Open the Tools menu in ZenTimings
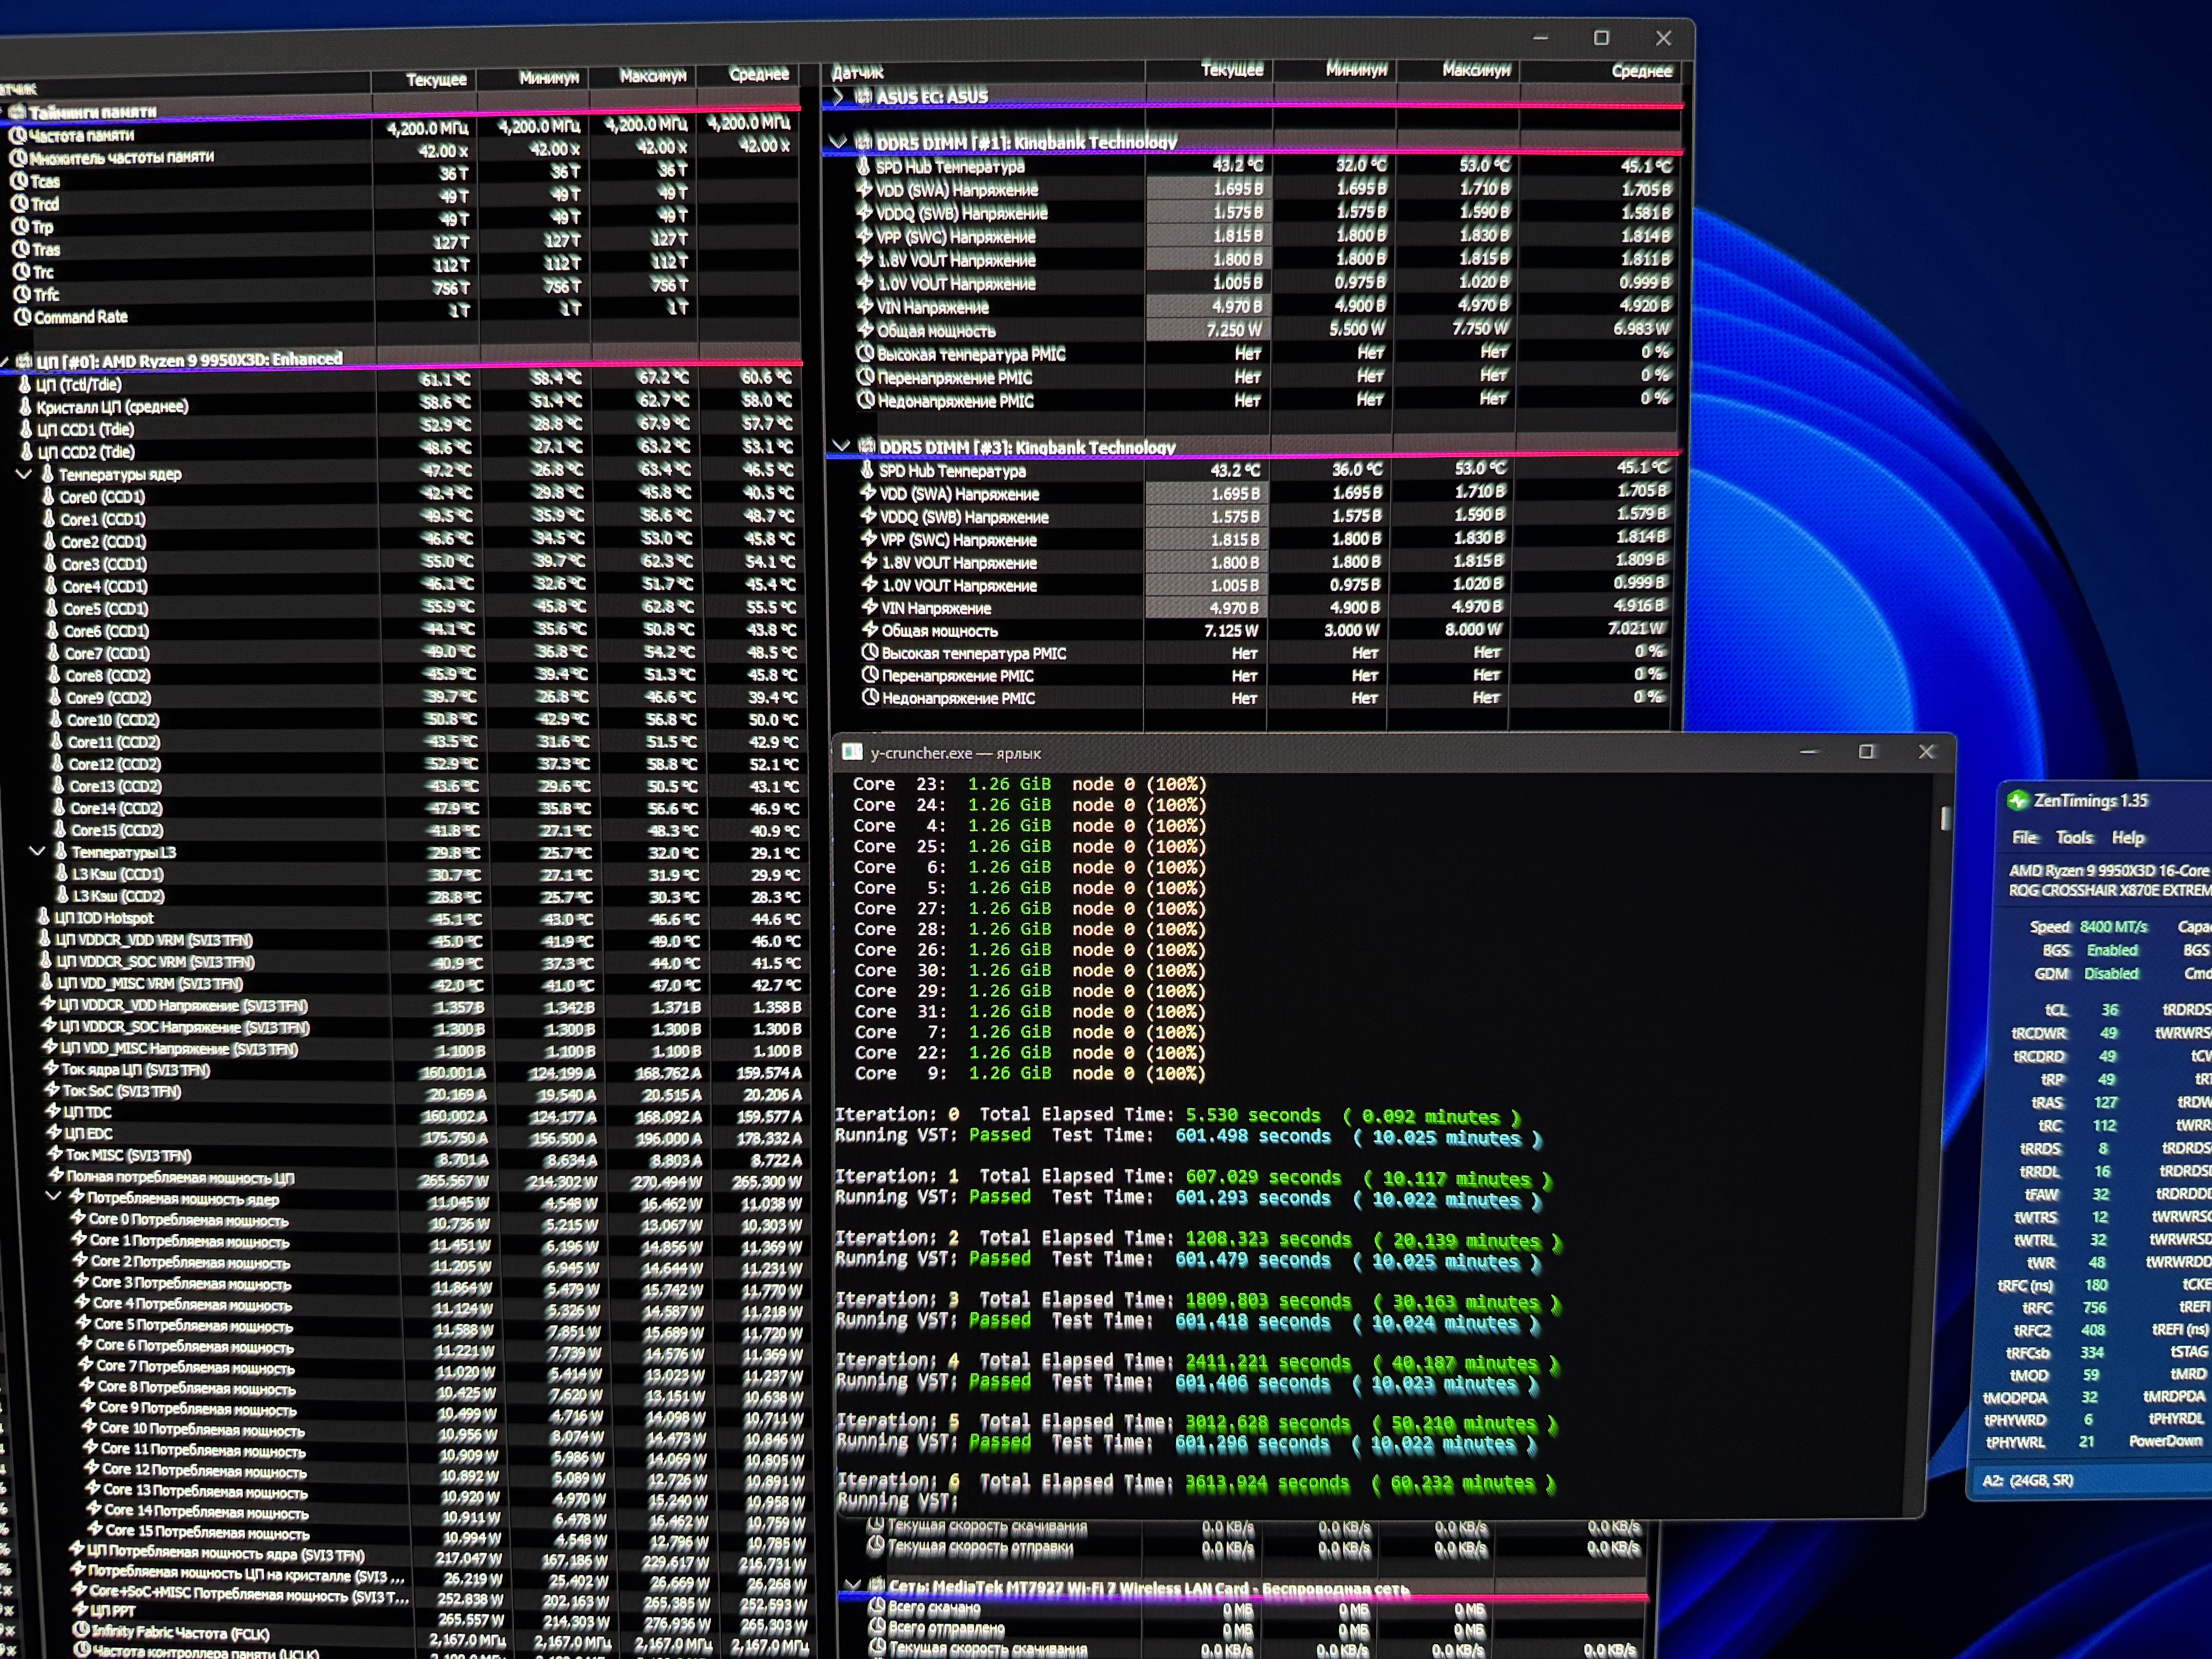Screen dimensions: 2212x1659 tap(2074, 837)
